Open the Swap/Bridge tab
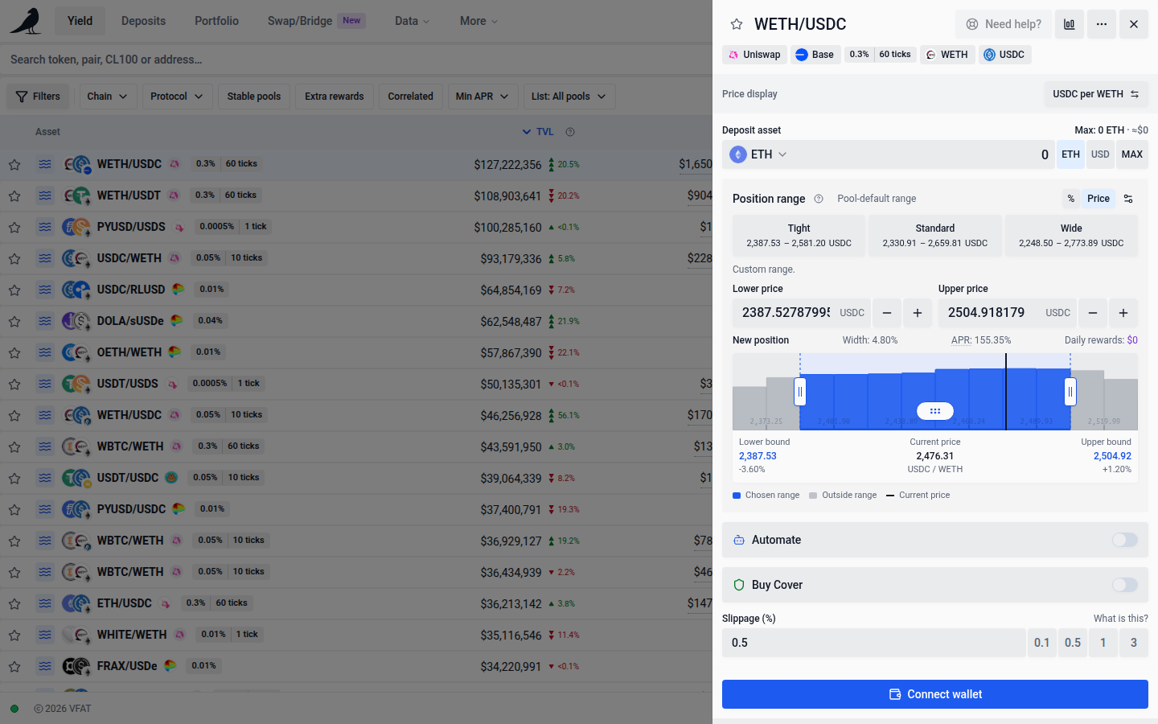Screen dimensions: 1158x724 [316, 21]
